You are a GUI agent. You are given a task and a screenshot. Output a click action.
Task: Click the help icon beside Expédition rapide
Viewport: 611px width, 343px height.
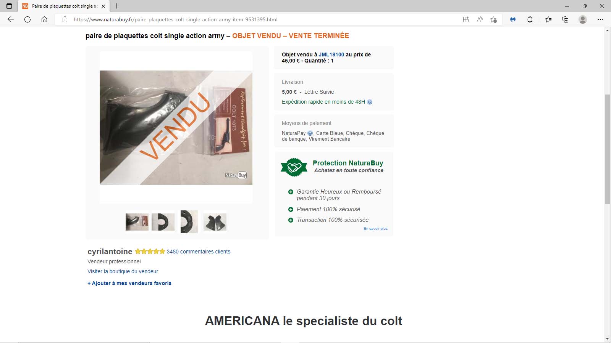click(x=370, y=102)
